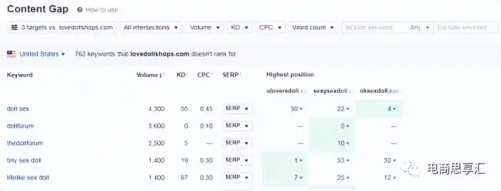Click the United States flag icon
Viewport: 501px width, 191px height.
point(11,54)
